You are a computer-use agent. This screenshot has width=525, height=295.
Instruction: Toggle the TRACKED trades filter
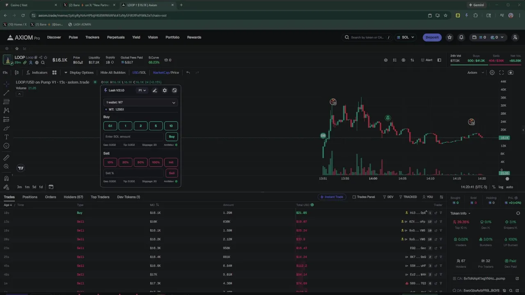408,197
